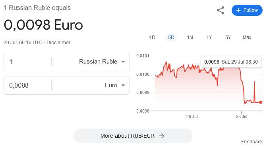This screenshot has width=267, height=152.
Task: Show the 5Y chart range
Action: coord(228,38)
